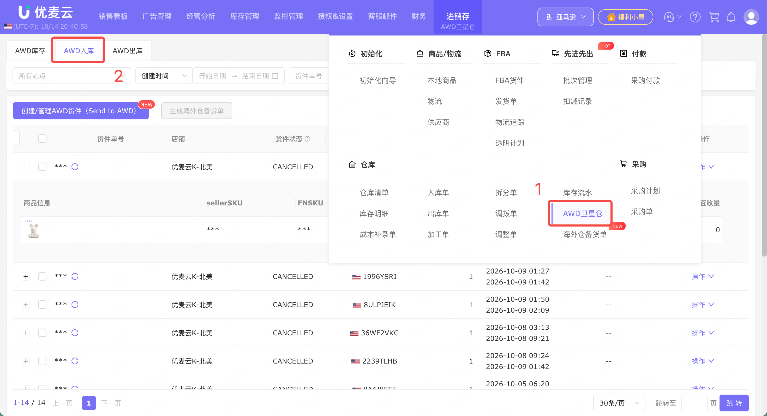Click calendar icon in date range field
This screenshot has height=416, width=767.
275,76
